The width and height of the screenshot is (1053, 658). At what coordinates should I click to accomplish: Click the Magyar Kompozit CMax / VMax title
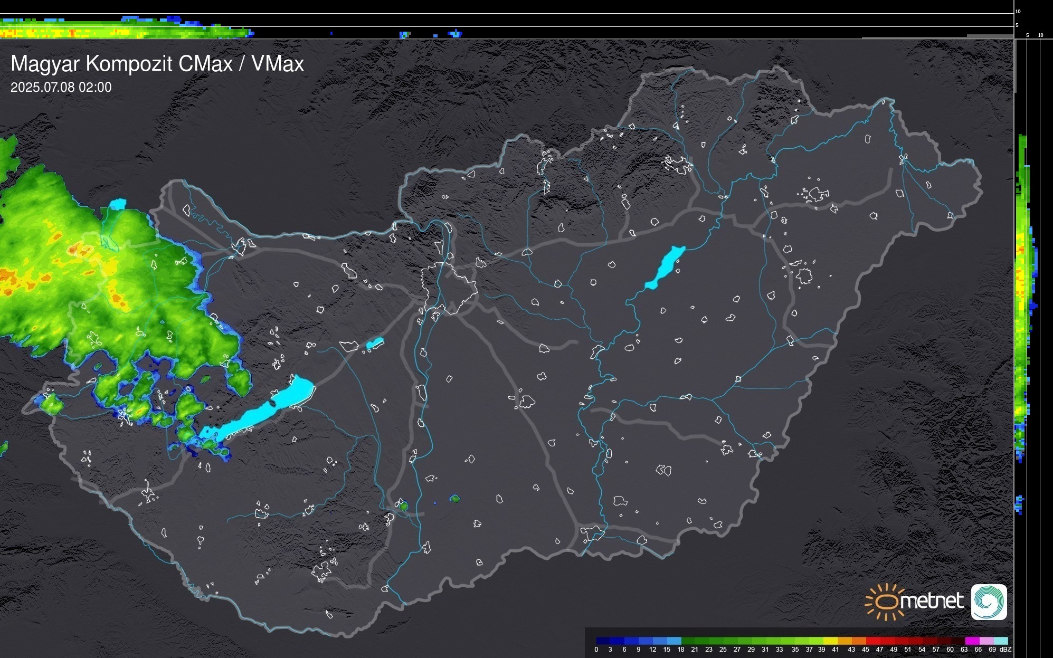click(157, 64)
